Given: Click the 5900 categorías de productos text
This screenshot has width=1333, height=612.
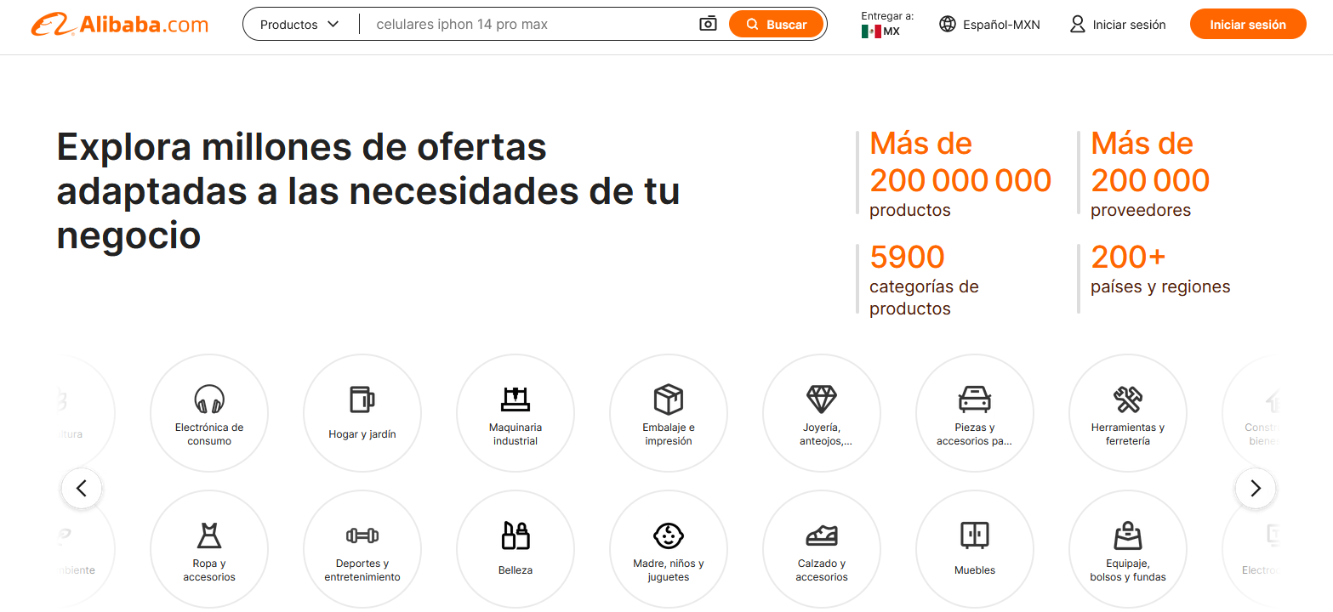Looking at the screenshot, I should click(x=924, y=280).
